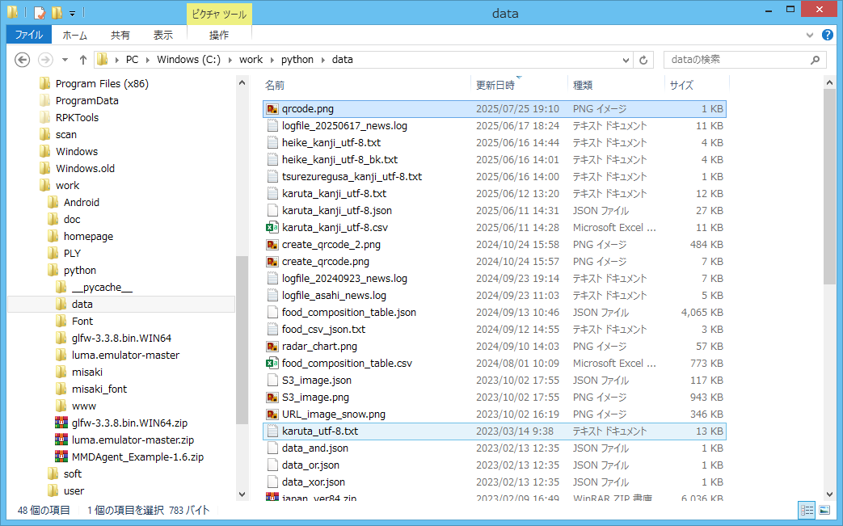Open the ファイル menu tab
Screen dimensions: 843x526
point(29,35)
